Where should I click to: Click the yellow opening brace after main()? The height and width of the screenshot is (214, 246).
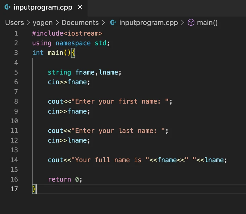[73, 53]
